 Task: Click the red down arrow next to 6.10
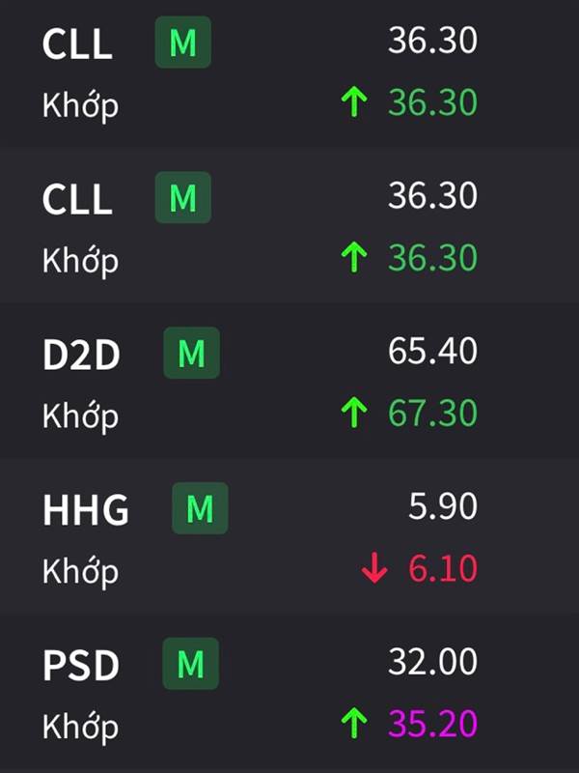point(374,568)
